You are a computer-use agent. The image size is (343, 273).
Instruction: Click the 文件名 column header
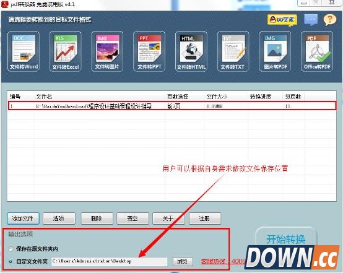(x=44, y=97)
